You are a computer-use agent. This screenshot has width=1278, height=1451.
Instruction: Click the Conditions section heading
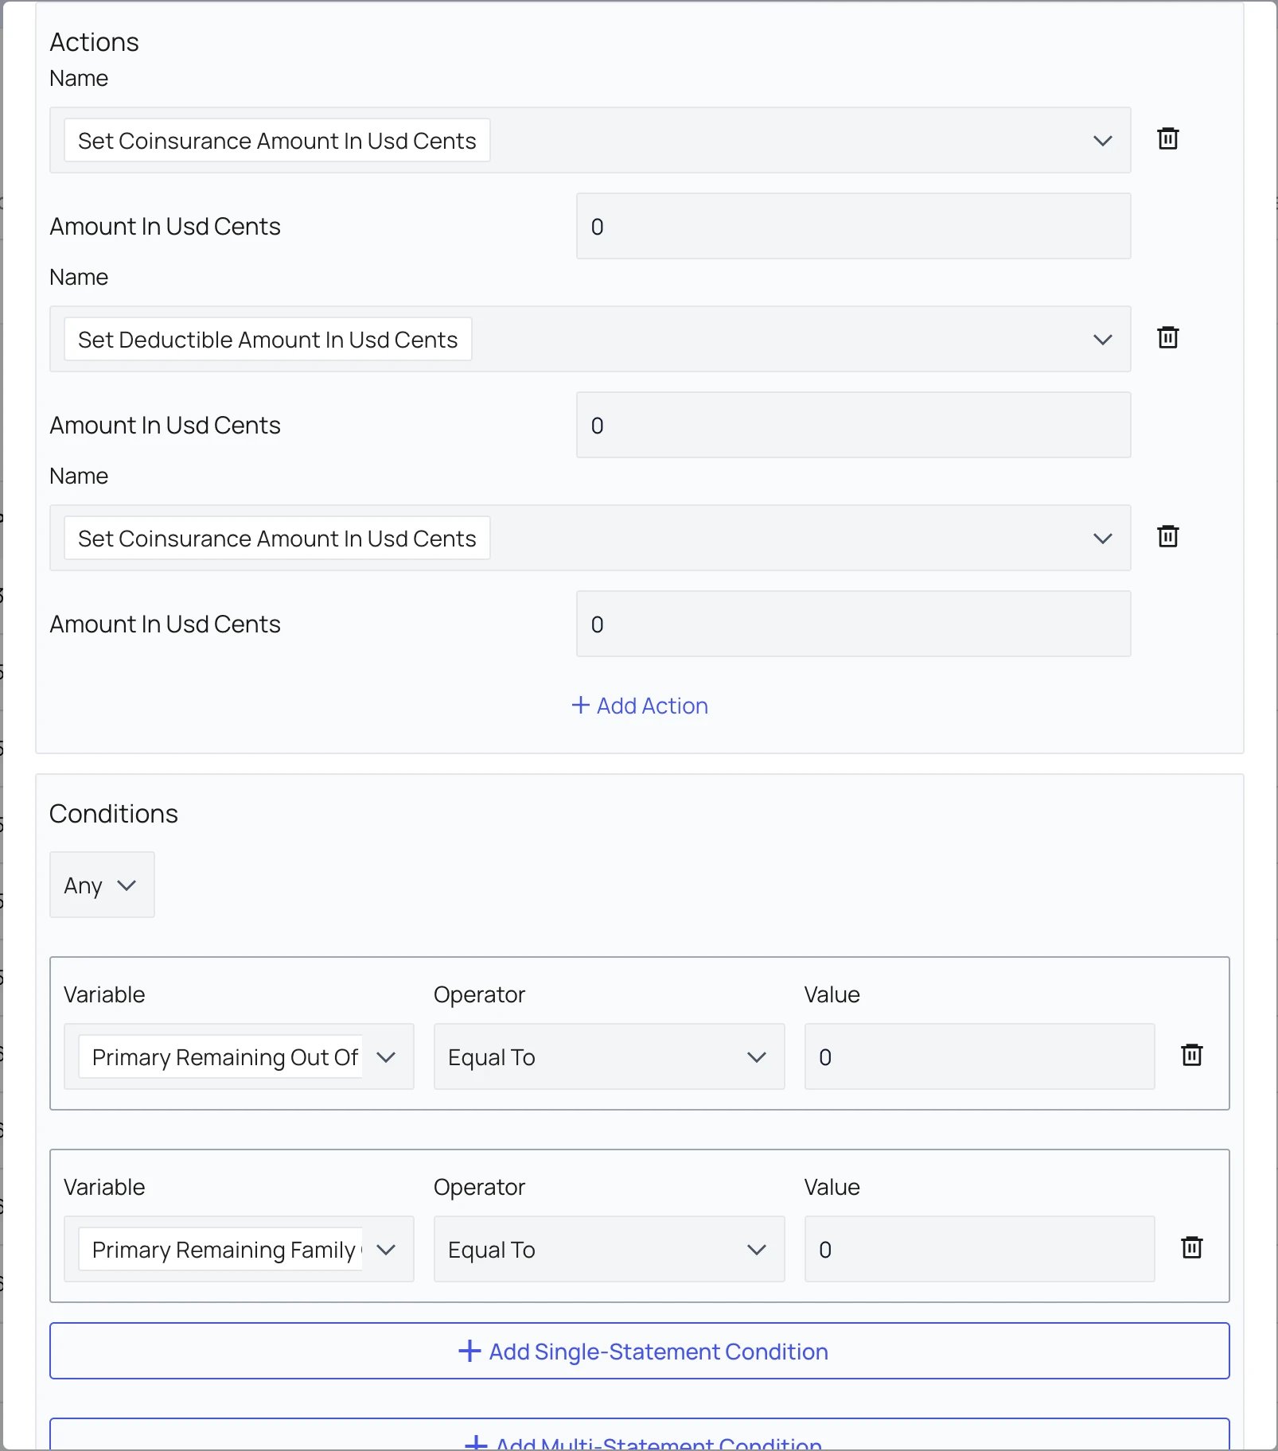[114, 814]
